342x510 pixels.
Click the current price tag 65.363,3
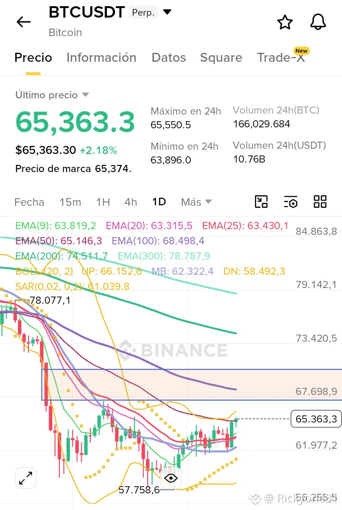(316, 419)
